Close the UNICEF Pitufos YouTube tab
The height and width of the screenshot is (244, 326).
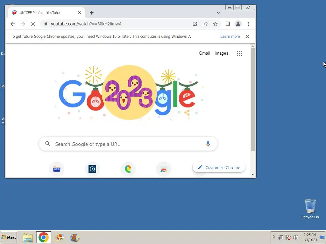(79, 13)
